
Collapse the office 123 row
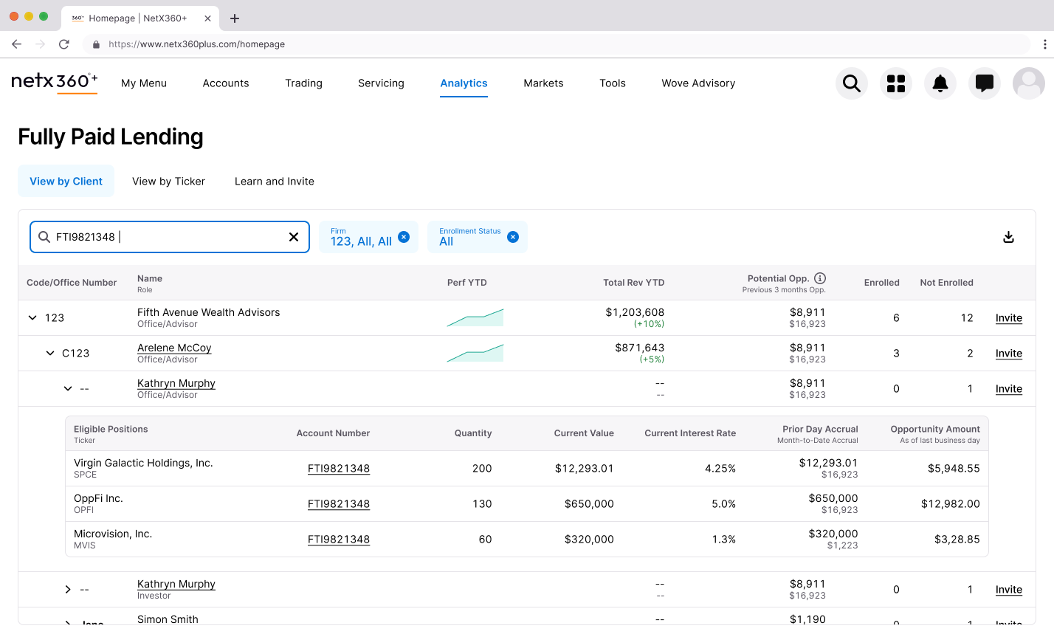(32, 318)
